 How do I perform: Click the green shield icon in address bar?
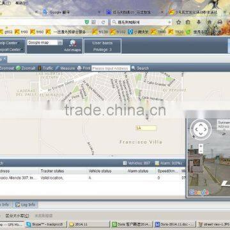click(87, 22)
